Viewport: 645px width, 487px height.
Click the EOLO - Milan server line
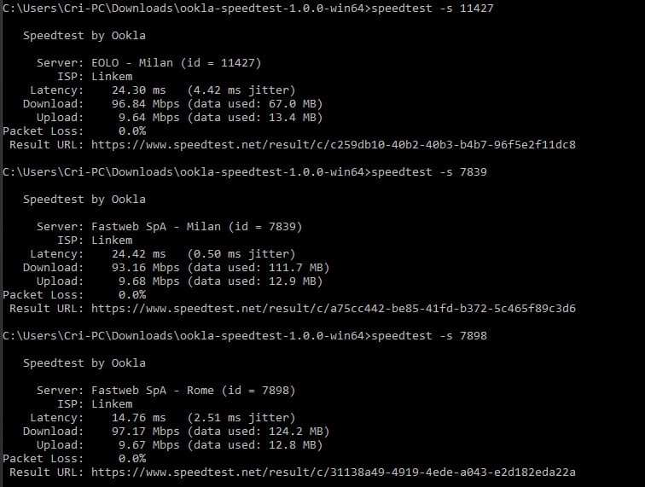coord(149,63)
